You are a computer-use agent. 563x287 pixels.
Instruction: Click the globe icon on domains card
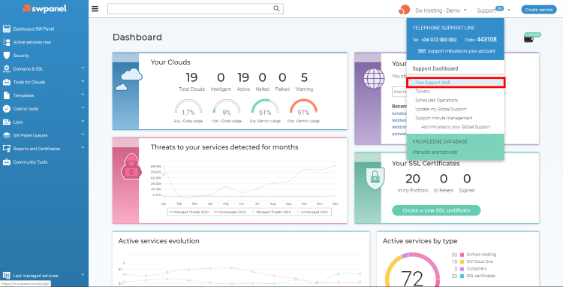click(x=374, y=79)
